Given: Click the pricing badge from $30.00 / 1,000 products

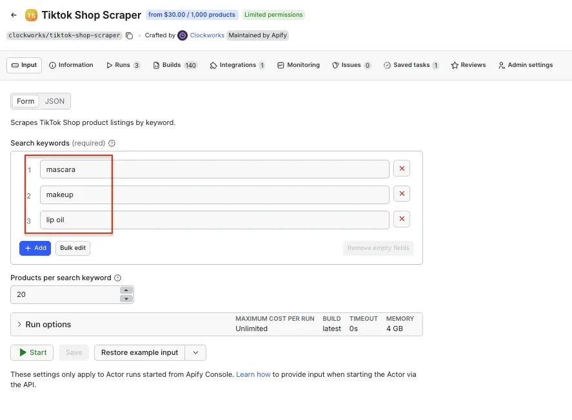Looking at the screenshot, I should pyautogui.click(x=192, y=15).
